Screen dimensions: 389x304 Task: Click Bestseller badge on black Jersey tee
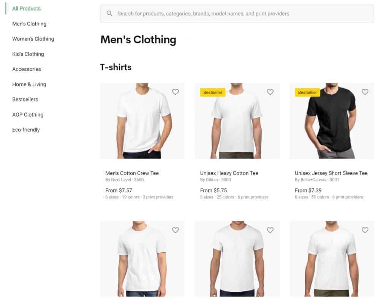pyautogui.click(x=308, y=92)
